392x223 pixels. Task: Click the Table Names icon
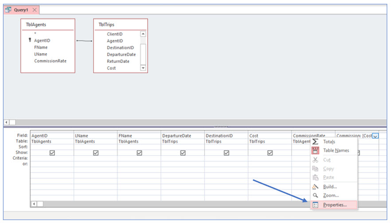pyautogui.click(x=315, y=150)
